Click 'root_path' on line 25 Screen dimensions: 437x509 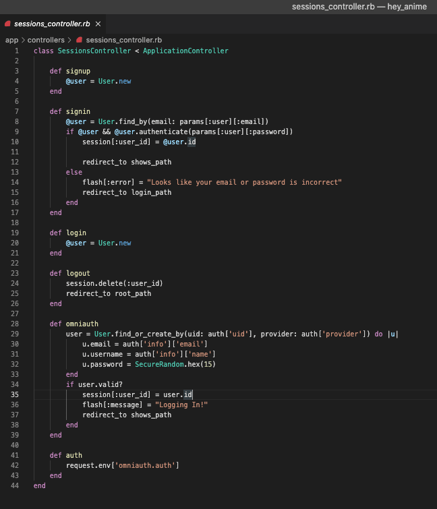[133, 293]
